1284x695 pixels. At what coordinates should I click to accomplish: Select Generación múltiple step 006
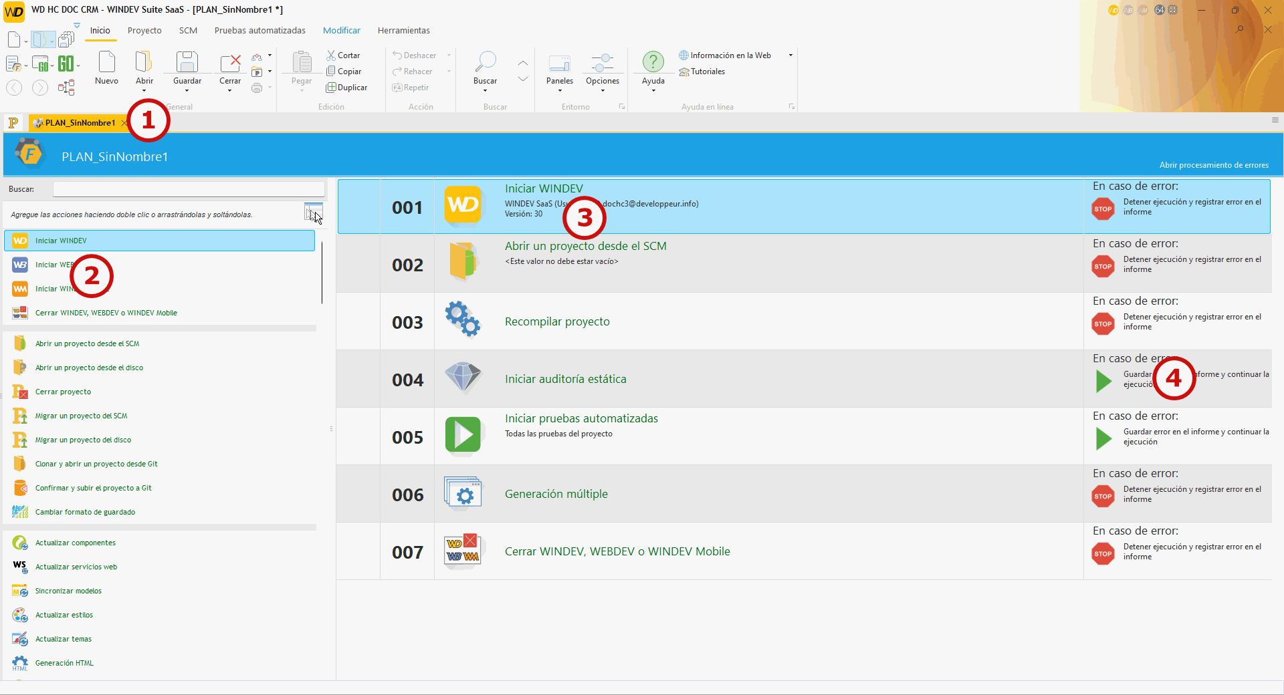pos(804,494)
